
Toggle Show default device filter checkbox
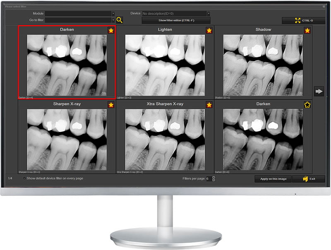point(24,178)
